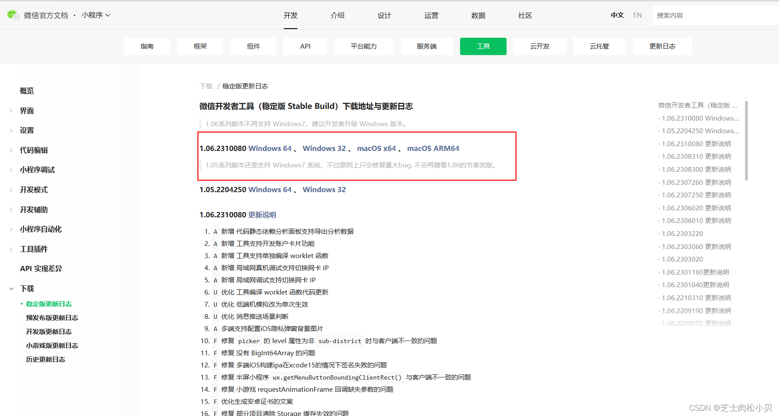Select the 指南 sub-navigation button
Image resolution: width=779 pixels, height=416 pixels.
coord(147,46)
